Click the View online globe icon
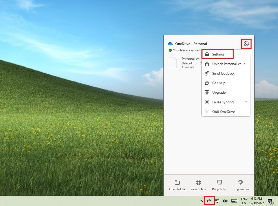The image size is (278, 206). coord(198,183)
